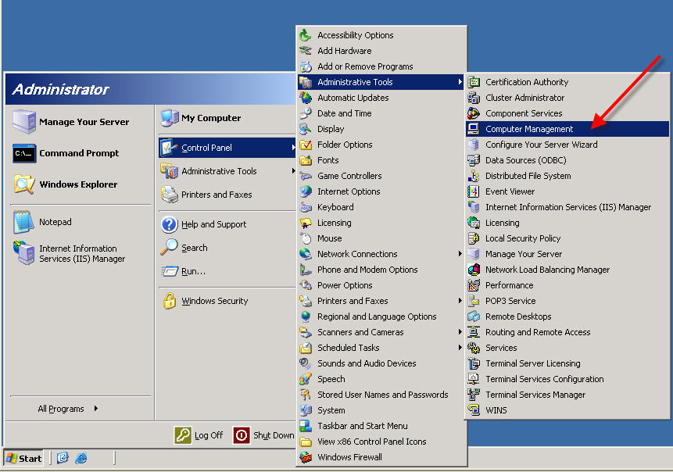Open Sounds and Audio Devices

pyautogui.click(x=381, y=363)
